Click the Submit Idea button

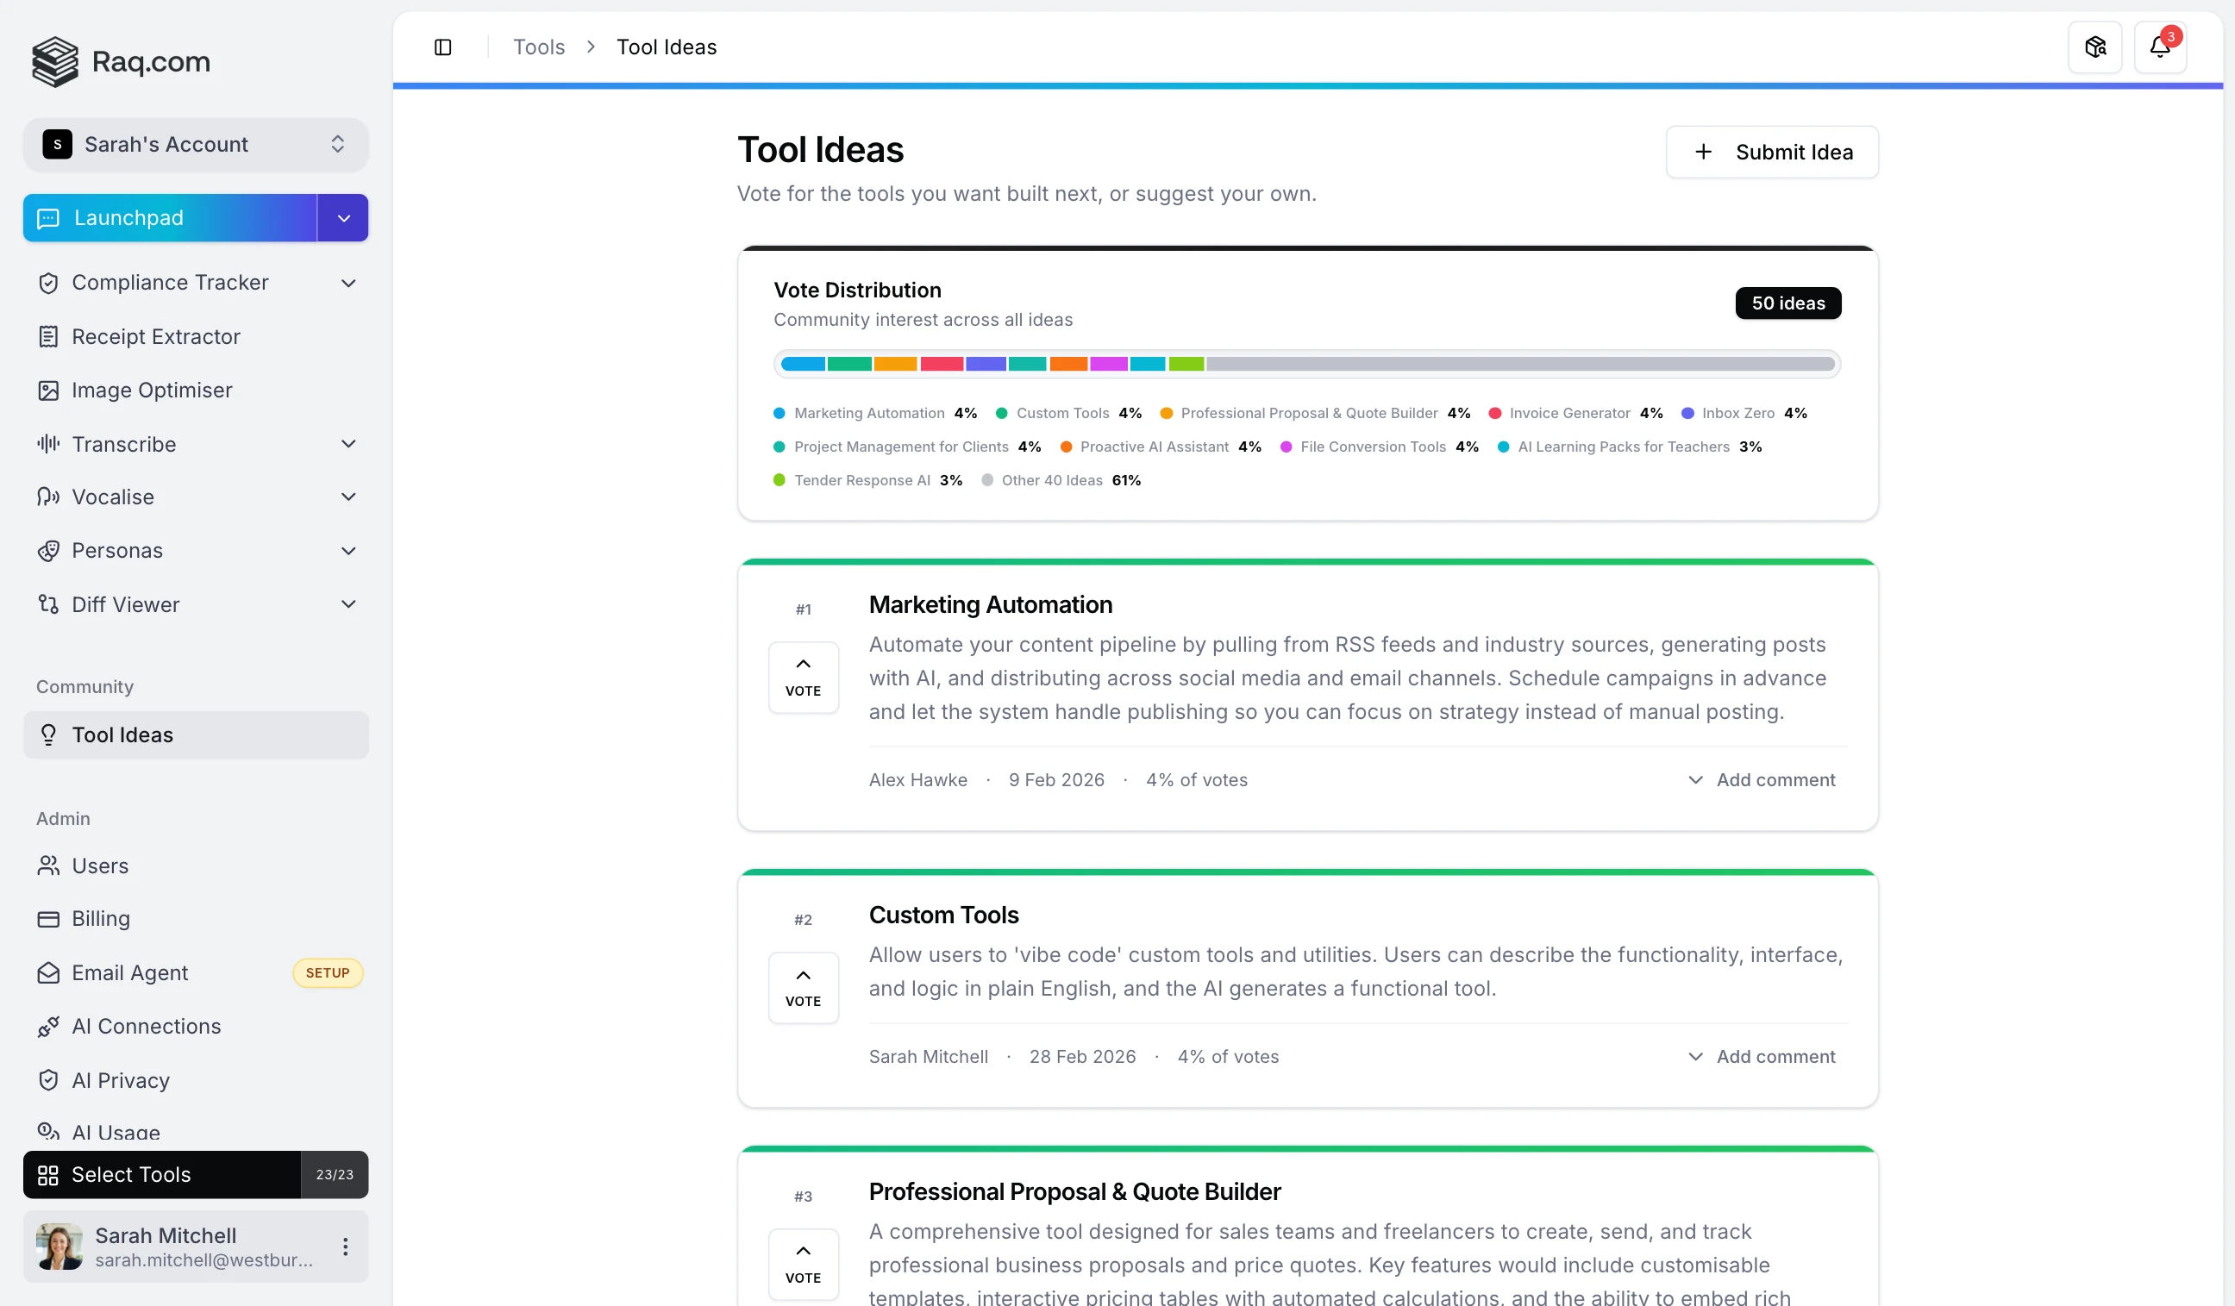click(1771, 152)
